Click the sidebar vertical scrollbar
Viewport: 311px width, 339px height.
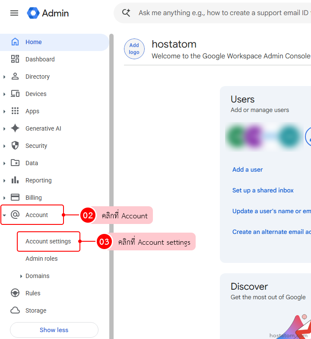[x=111, y=186]
